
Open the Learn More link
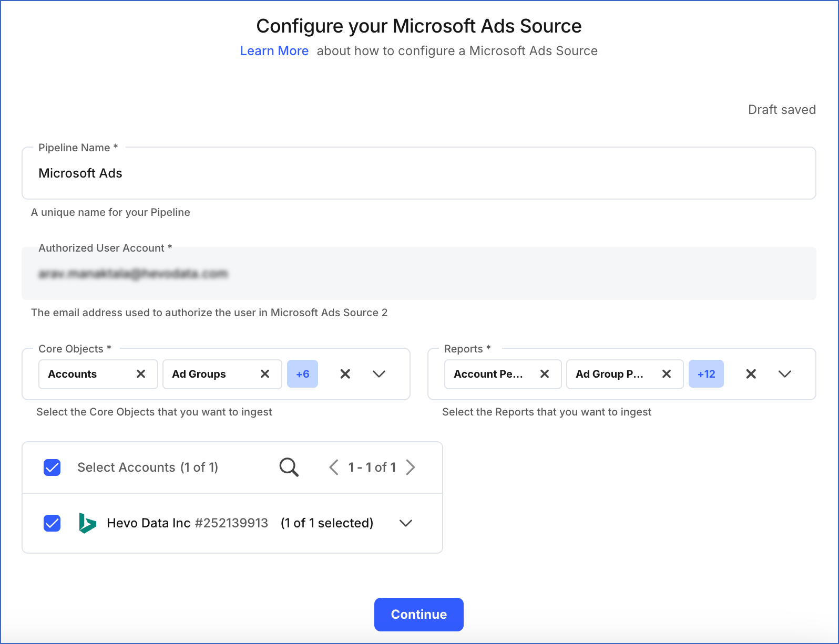(274, 51)
